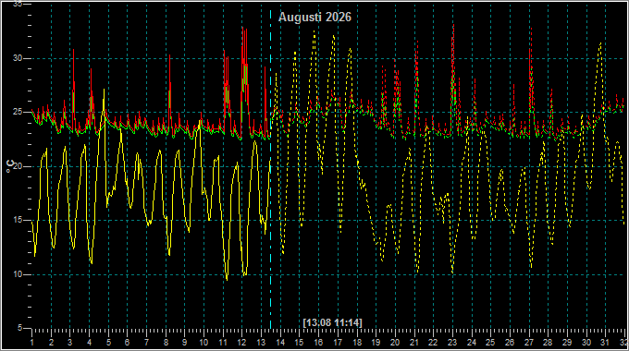629x351 pixels.
Task: Click day 12 on the x-axis
Action: click(x=242, y=343)
